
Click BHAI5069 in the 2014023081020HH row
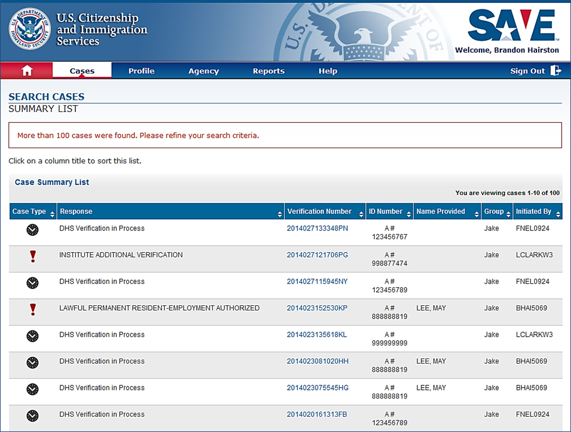[531, 361]
